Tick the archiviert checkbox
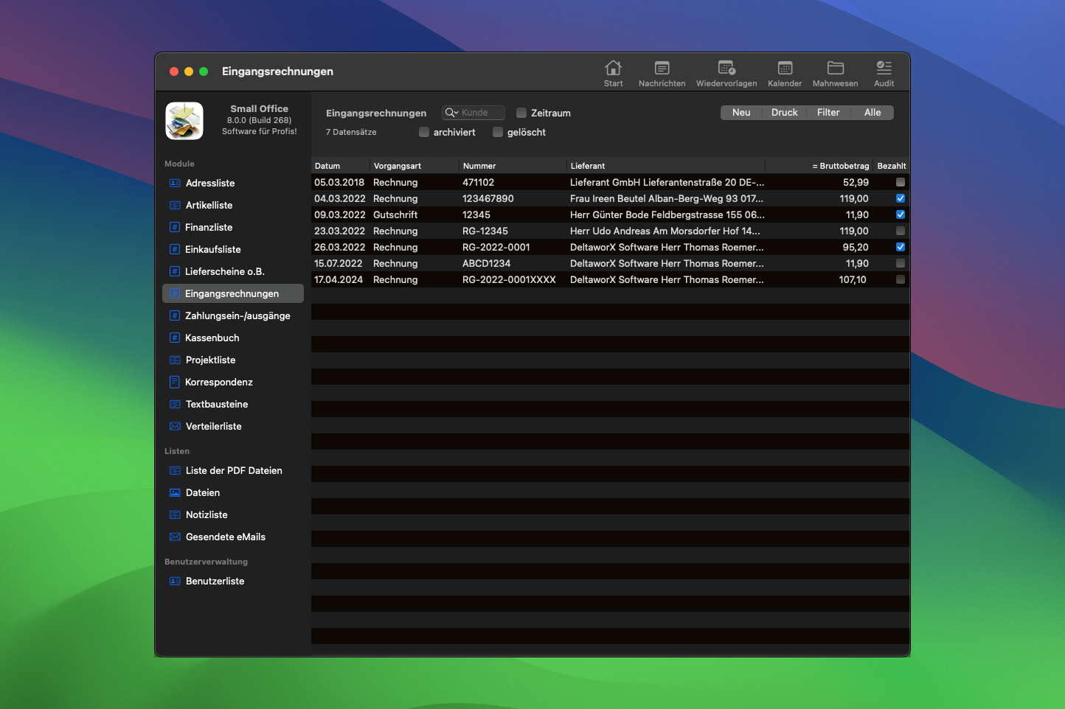 point(424,132)
